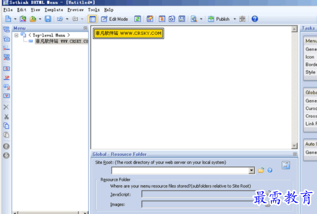
Task: Copy item with the sidebar copy icon
Action: tap(6, 126)
